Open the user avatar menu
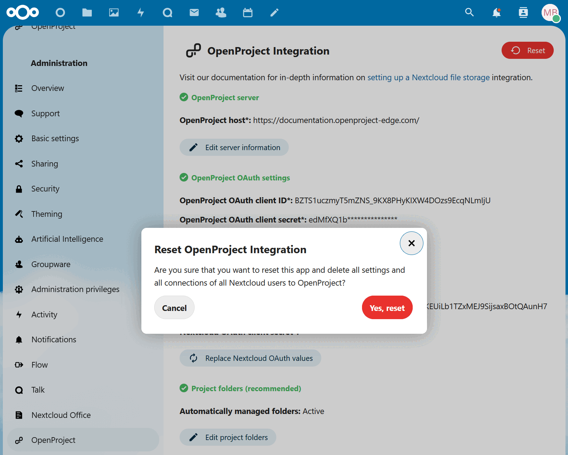This screenshot has height=455, width=568. [550, 13]
